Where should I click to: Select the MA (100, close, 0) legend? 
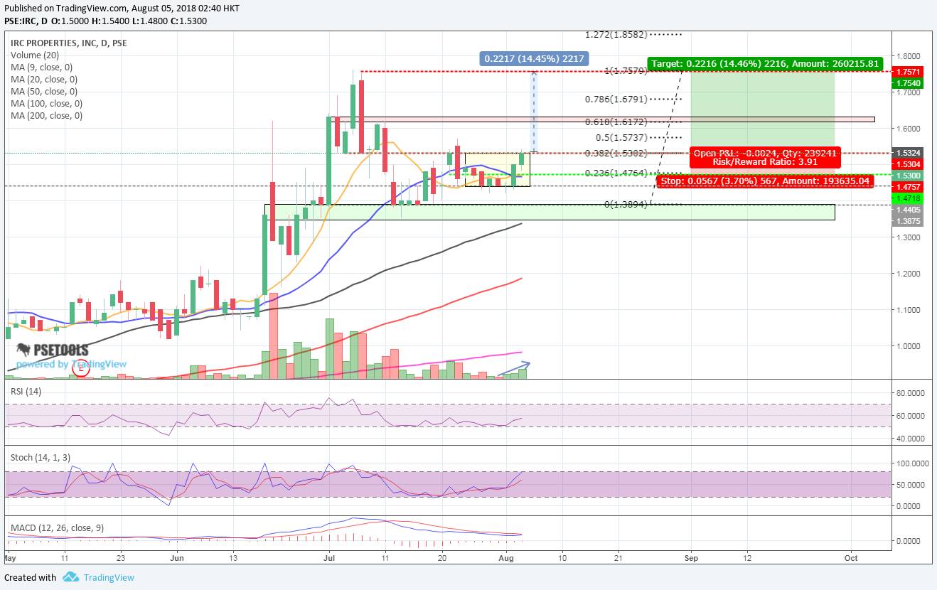click(46, 103)
